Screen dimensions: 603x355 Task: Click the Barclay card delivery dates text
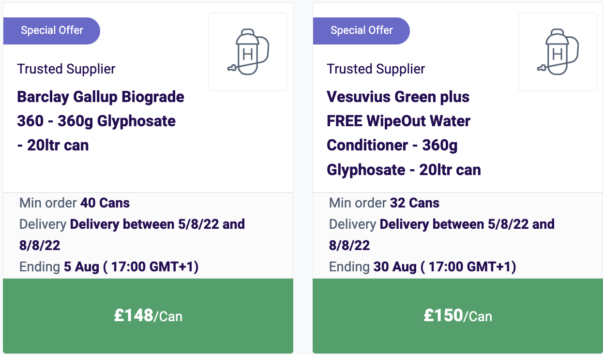(x=132, y=235)
